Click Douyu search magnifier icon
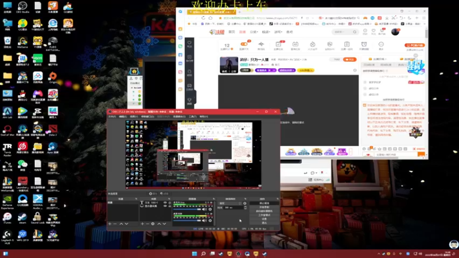Screen dimensions: 459x258 pyautogui.click(x=355, y=32)
